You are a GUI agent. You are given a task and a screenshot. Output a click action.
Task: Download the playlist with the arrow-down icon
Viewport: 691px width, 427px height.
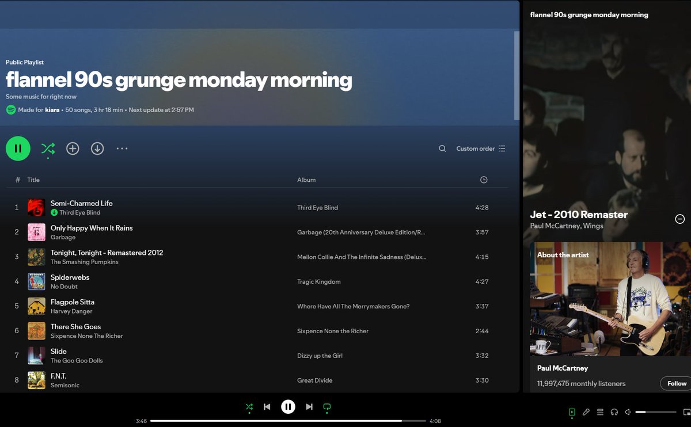97,148
